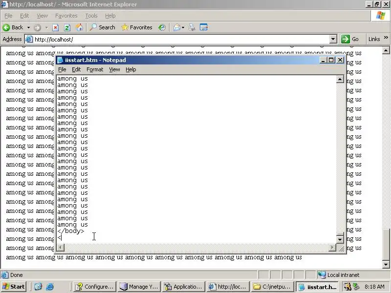This screenshot has width=391, height=293.
Task: Click the Windows flag logo in IE
Action: 381,16
